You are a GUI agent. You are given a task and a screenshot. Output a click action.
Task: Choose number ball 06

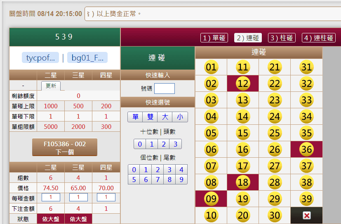211,149
